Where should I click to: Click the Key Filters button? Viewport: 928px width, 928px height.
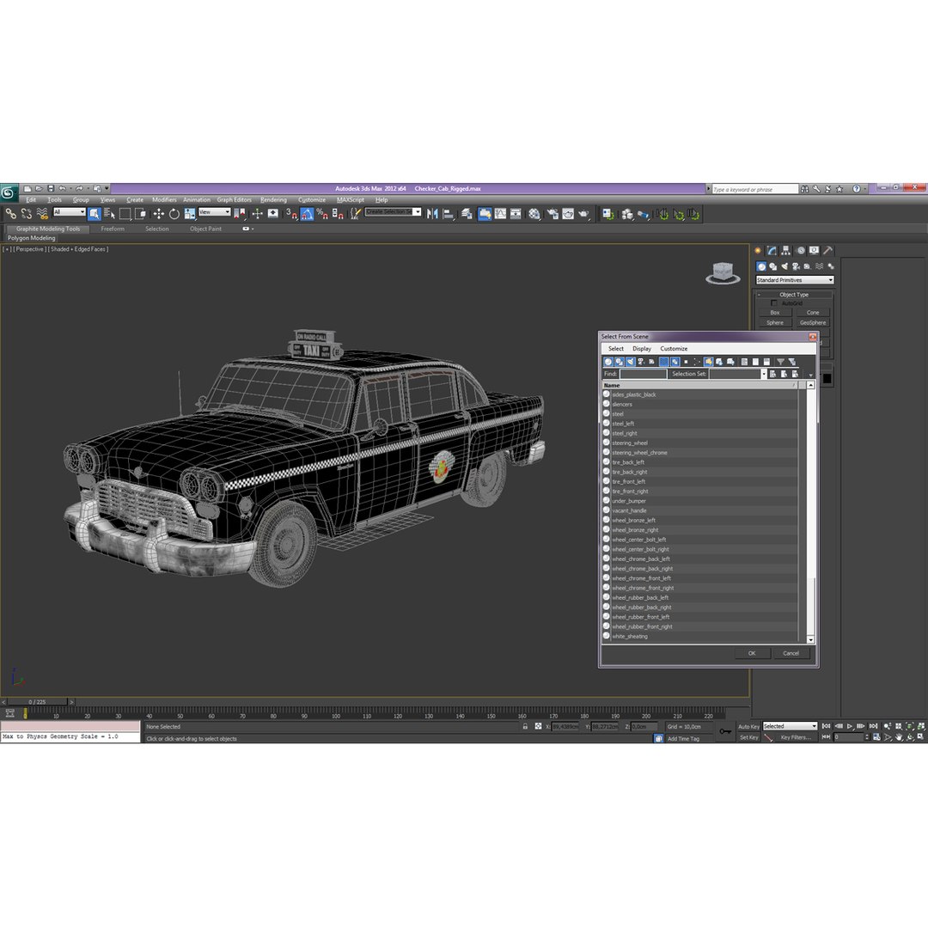795,737
